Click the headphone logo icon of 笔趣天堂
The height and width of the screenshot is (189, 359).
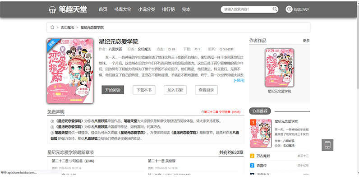[x=52, y=9]
